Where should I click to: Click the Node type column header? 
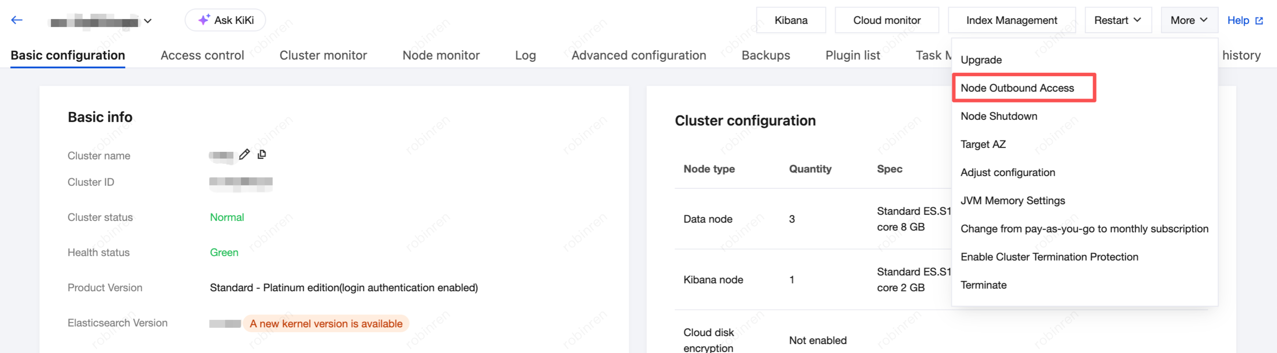tap(709, 169)
